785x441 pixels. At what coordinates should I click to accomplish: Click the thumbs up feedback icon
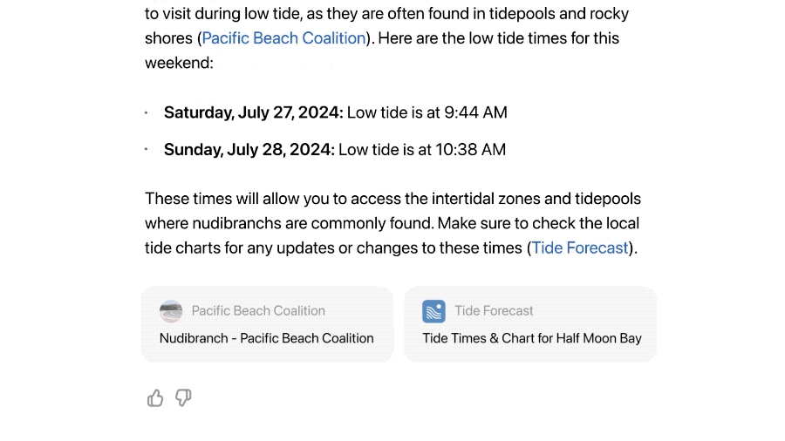point(155,398)
